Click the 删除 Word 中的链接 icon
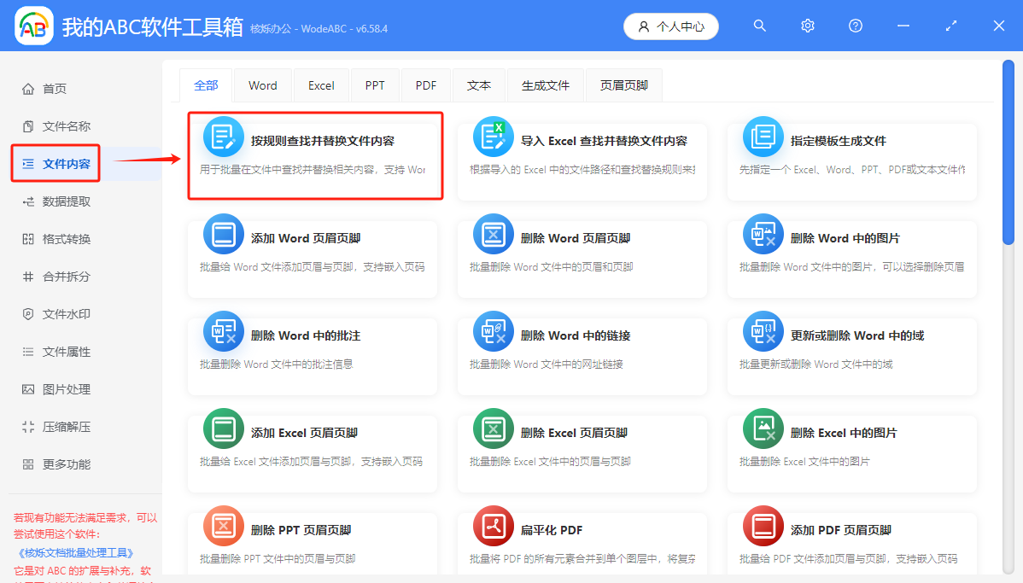 (493, 333)
